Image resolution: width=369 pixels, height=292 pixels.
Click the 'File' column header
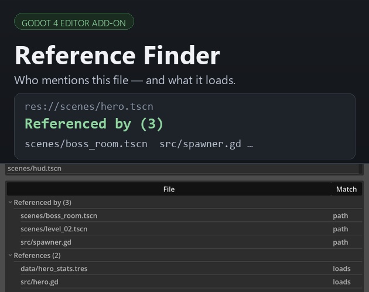[169, 189]
